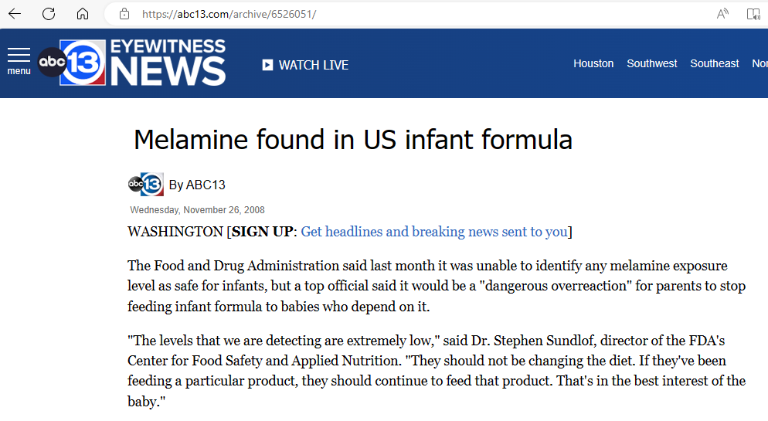Image resolution: width=768 pixels, height=421 pixels.
Task: Click the WATCH LIVE text link
Action: pos(314,65)
